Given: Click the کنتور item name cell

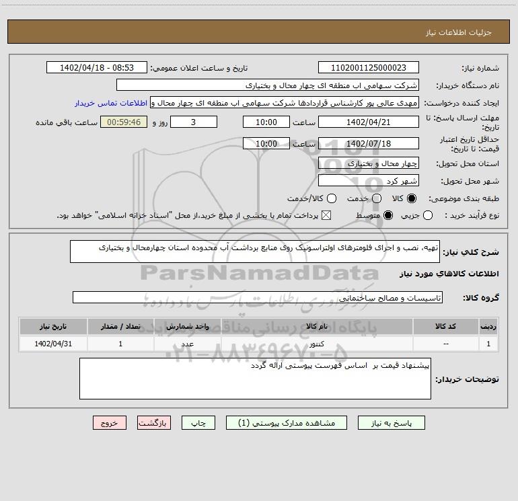Looking at the screenshot, I should [316, 344].
